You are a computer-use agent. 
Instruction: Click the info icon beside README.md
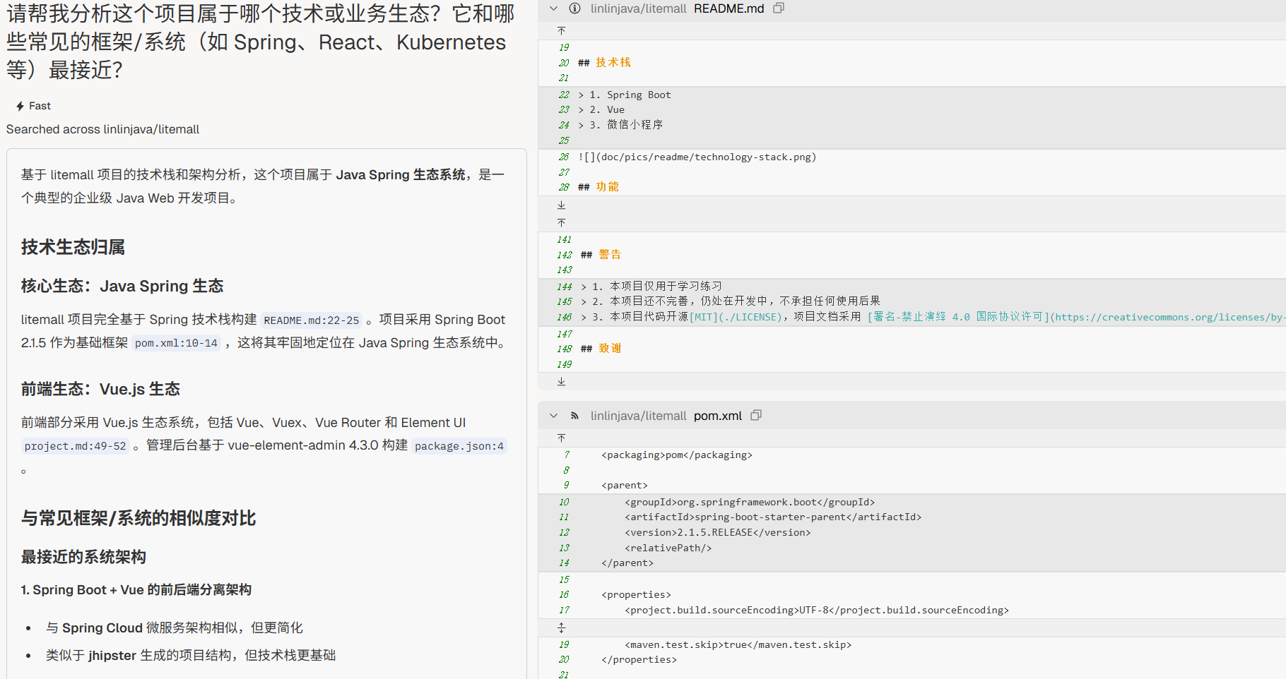coord(575,8)
